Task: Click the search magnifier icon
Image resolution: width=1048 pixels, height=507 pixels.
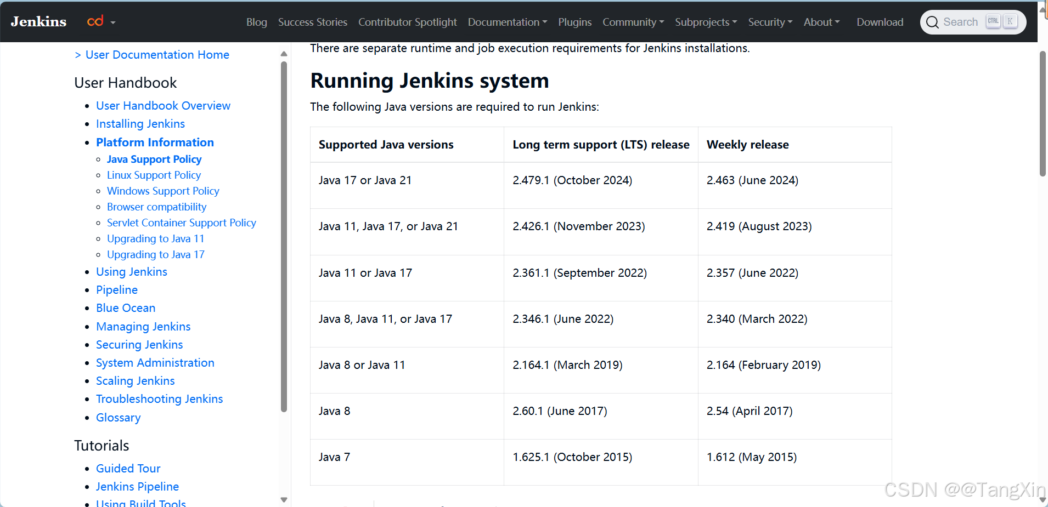Action: [932, 22]
